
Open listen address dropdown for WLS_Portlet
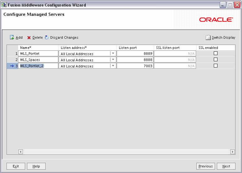pyautogui.click(x=113, y=54)
